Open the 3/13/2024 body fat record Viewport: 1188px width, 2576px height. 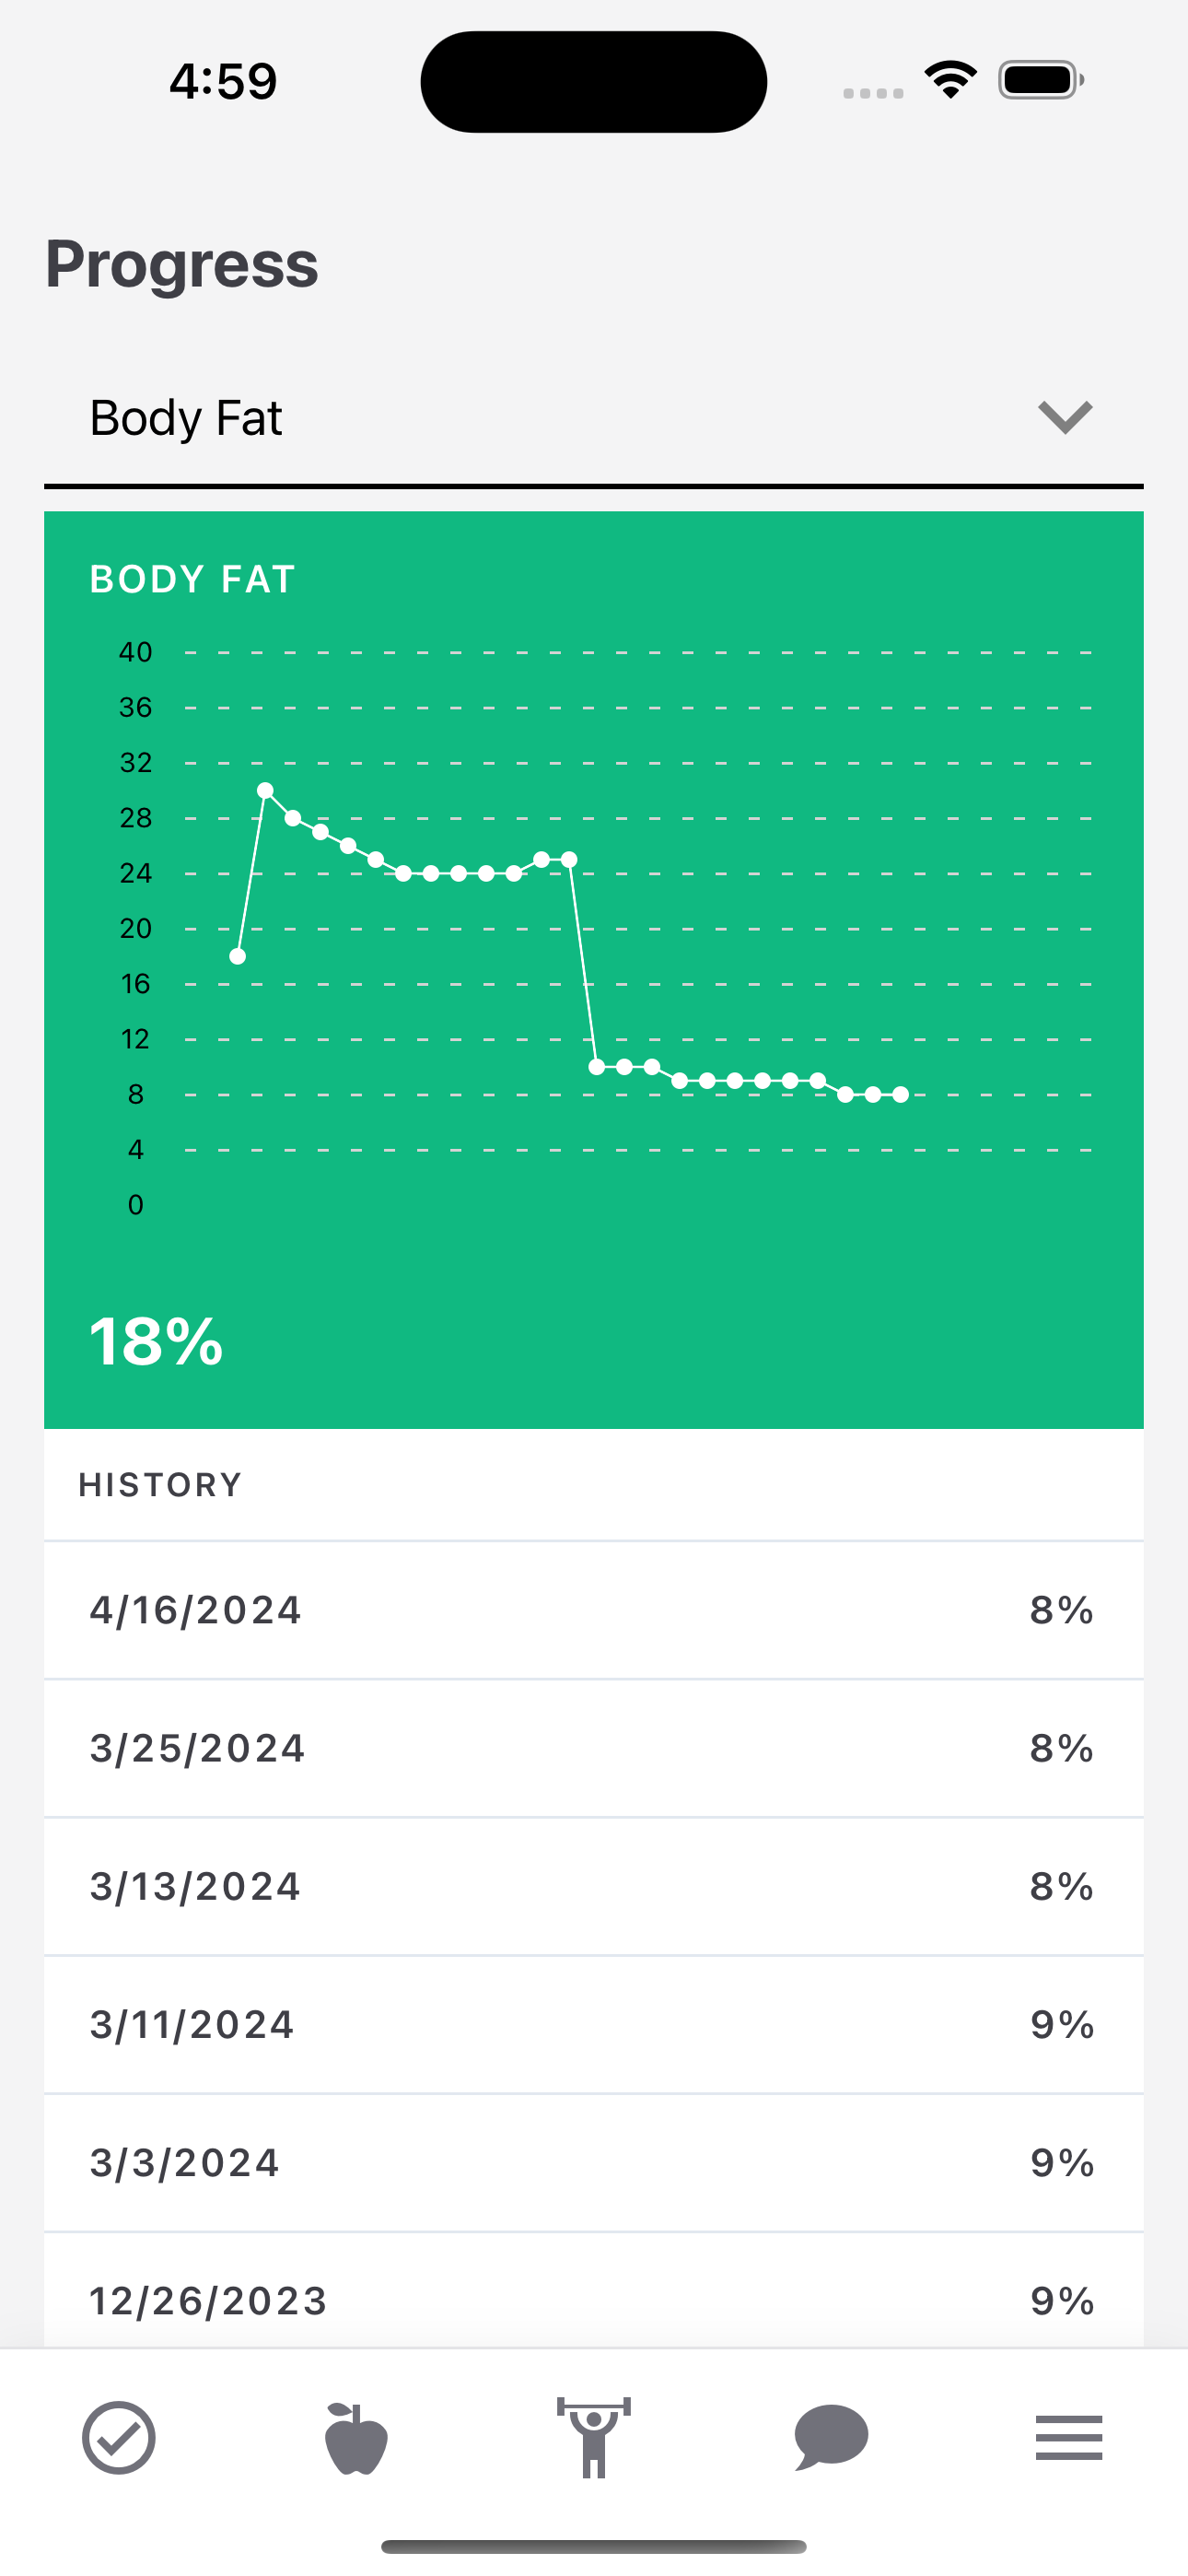coord(594,1886)
